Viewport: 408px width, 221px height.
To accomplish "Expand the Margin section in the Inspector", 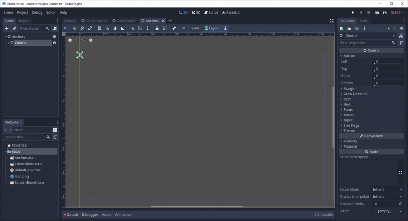I will [x=349, y=88].
